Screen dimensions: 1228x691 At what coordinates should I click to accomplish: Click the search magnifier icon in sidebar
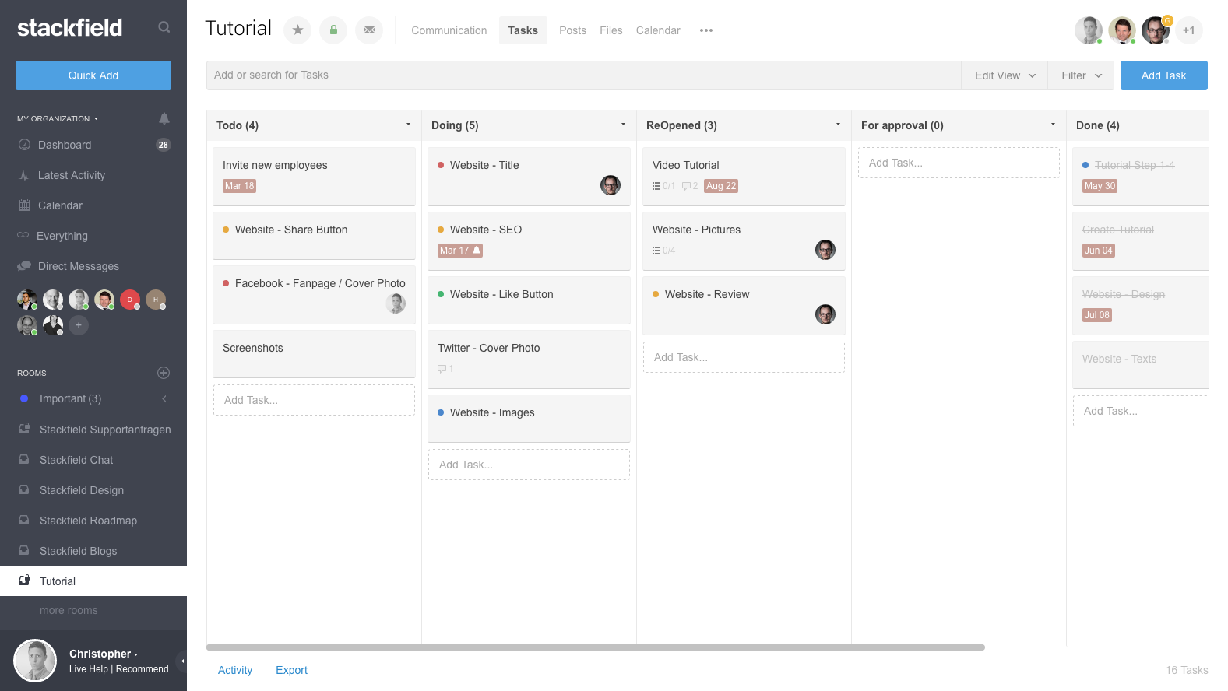tap(164, 27)
